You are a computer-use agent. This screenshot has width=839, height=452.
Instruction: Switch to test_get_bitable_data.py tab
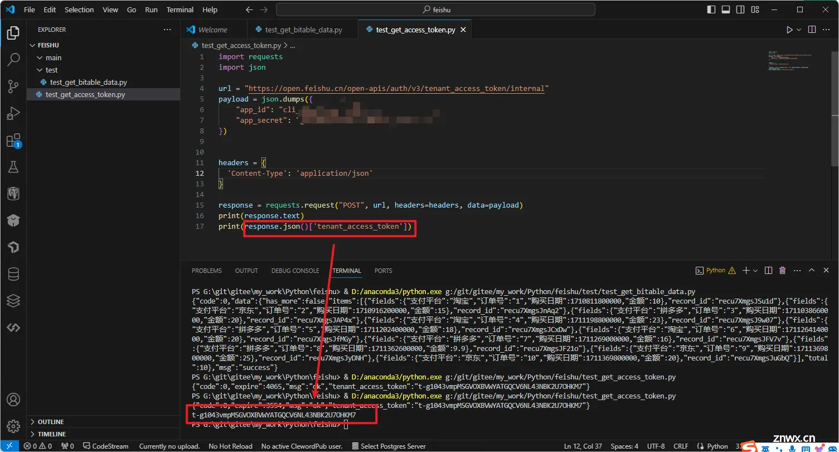[303, 30]
